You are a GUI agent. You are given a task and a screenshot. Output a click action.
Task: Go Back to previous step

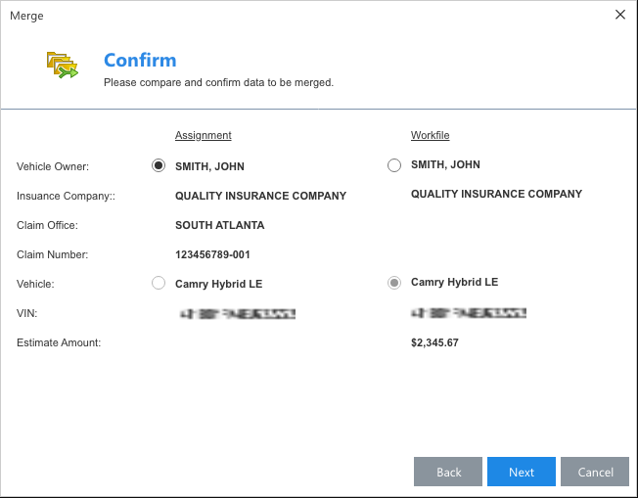tap(448, 472)
